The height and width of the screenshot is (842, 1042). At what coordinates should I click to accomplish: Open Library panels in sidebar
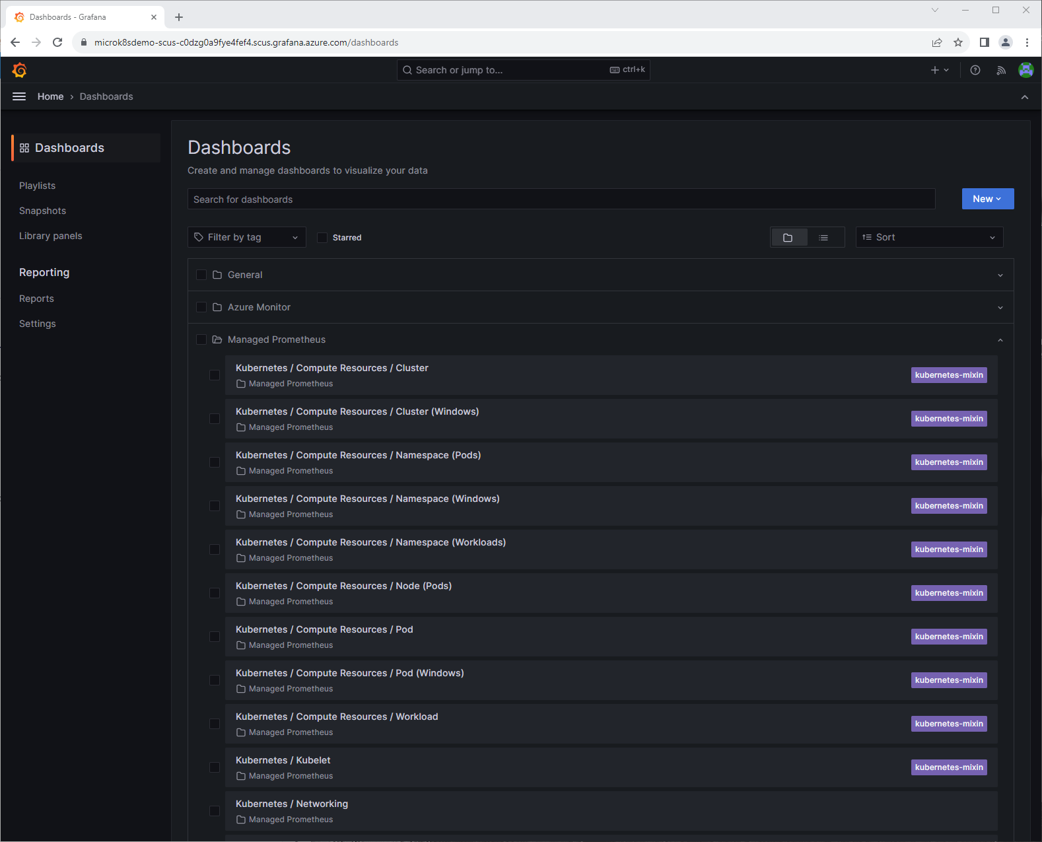tap(51, 236)
